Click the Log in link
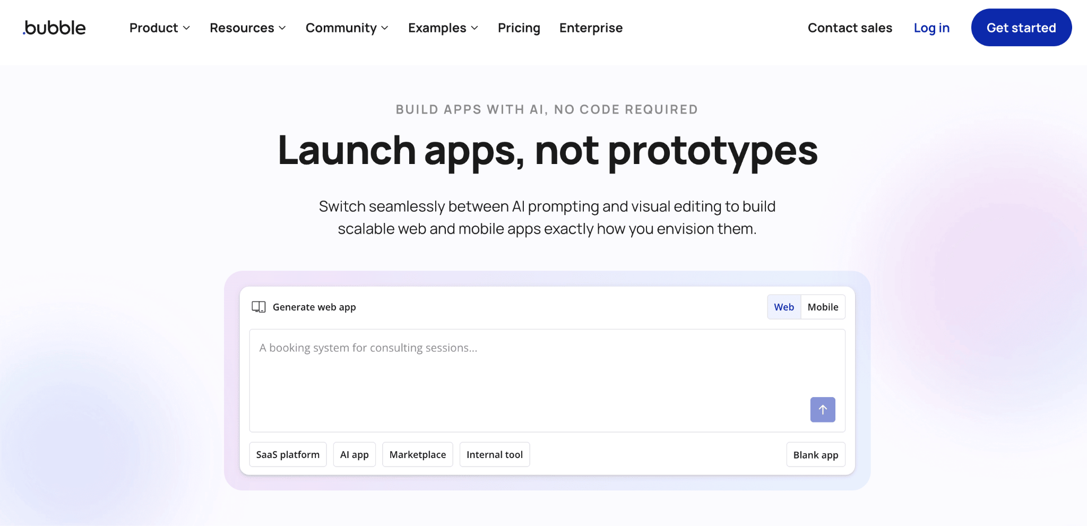The image size is (1087, 526). [931, 28]
